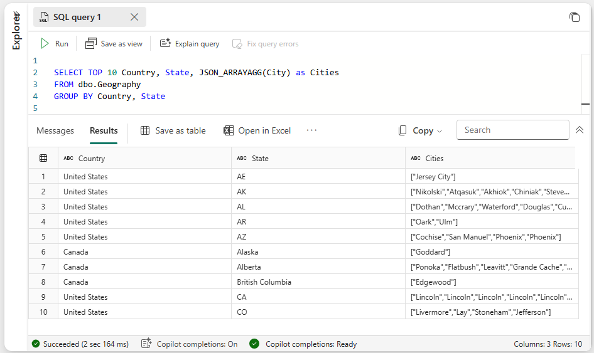Click Canada in the Alaska row

click(144, 251)
